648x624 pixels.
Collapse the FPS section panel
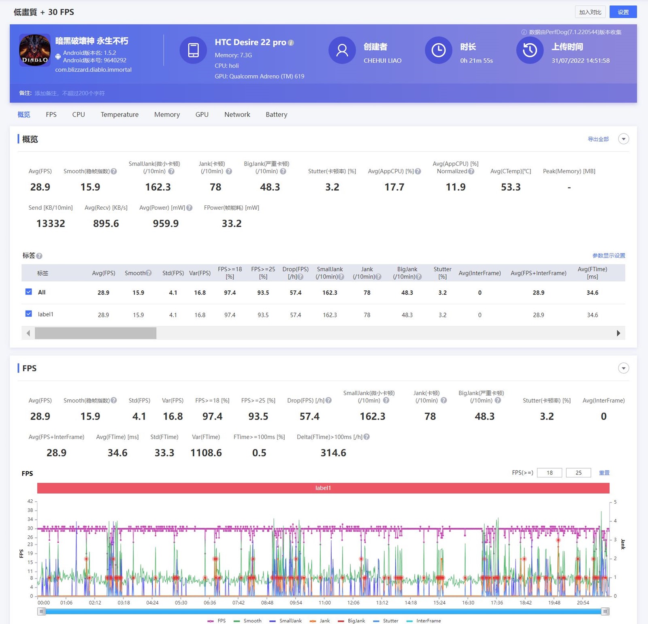click(623, 368)
